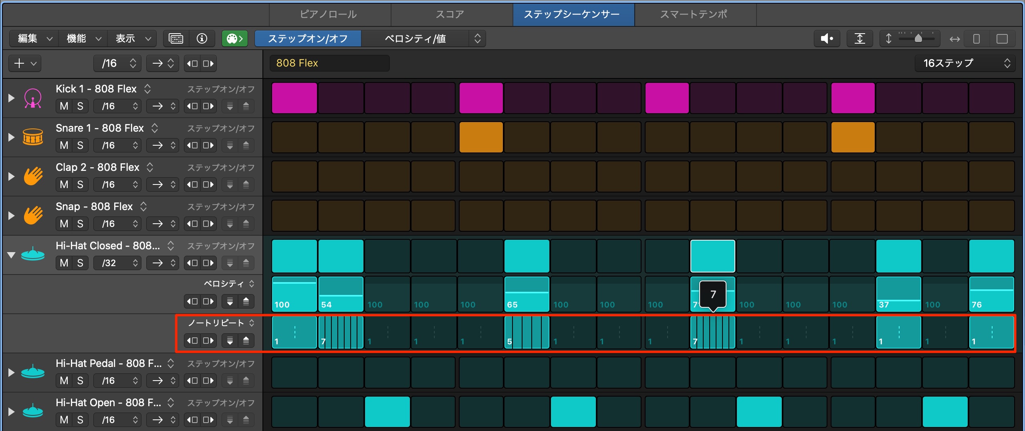
Task: Open the 16ステップ pattern length menu
Action: coord(965,63)
